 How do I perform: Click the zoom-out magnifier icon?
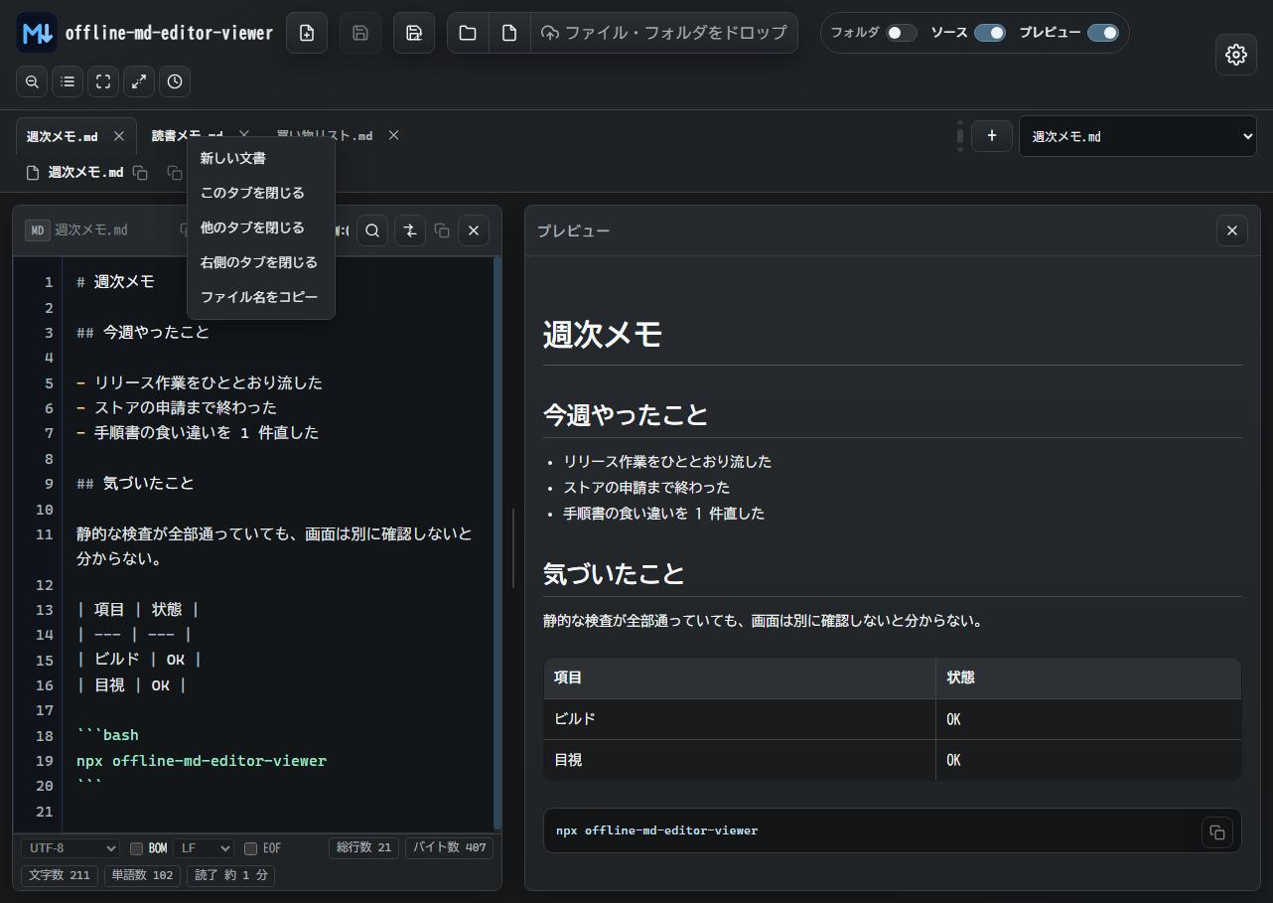tap(32, 81)
